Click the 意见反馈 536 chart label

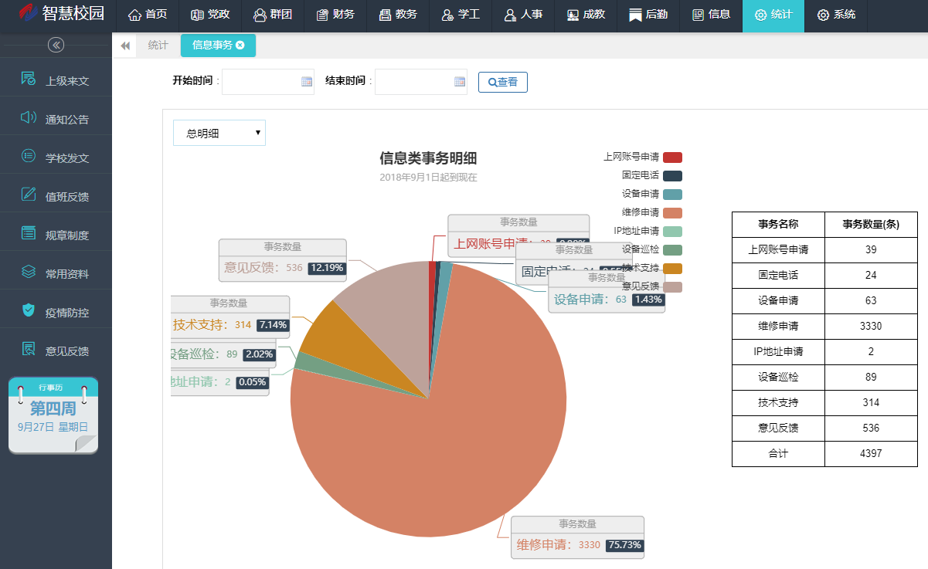[x=283, y=260]
